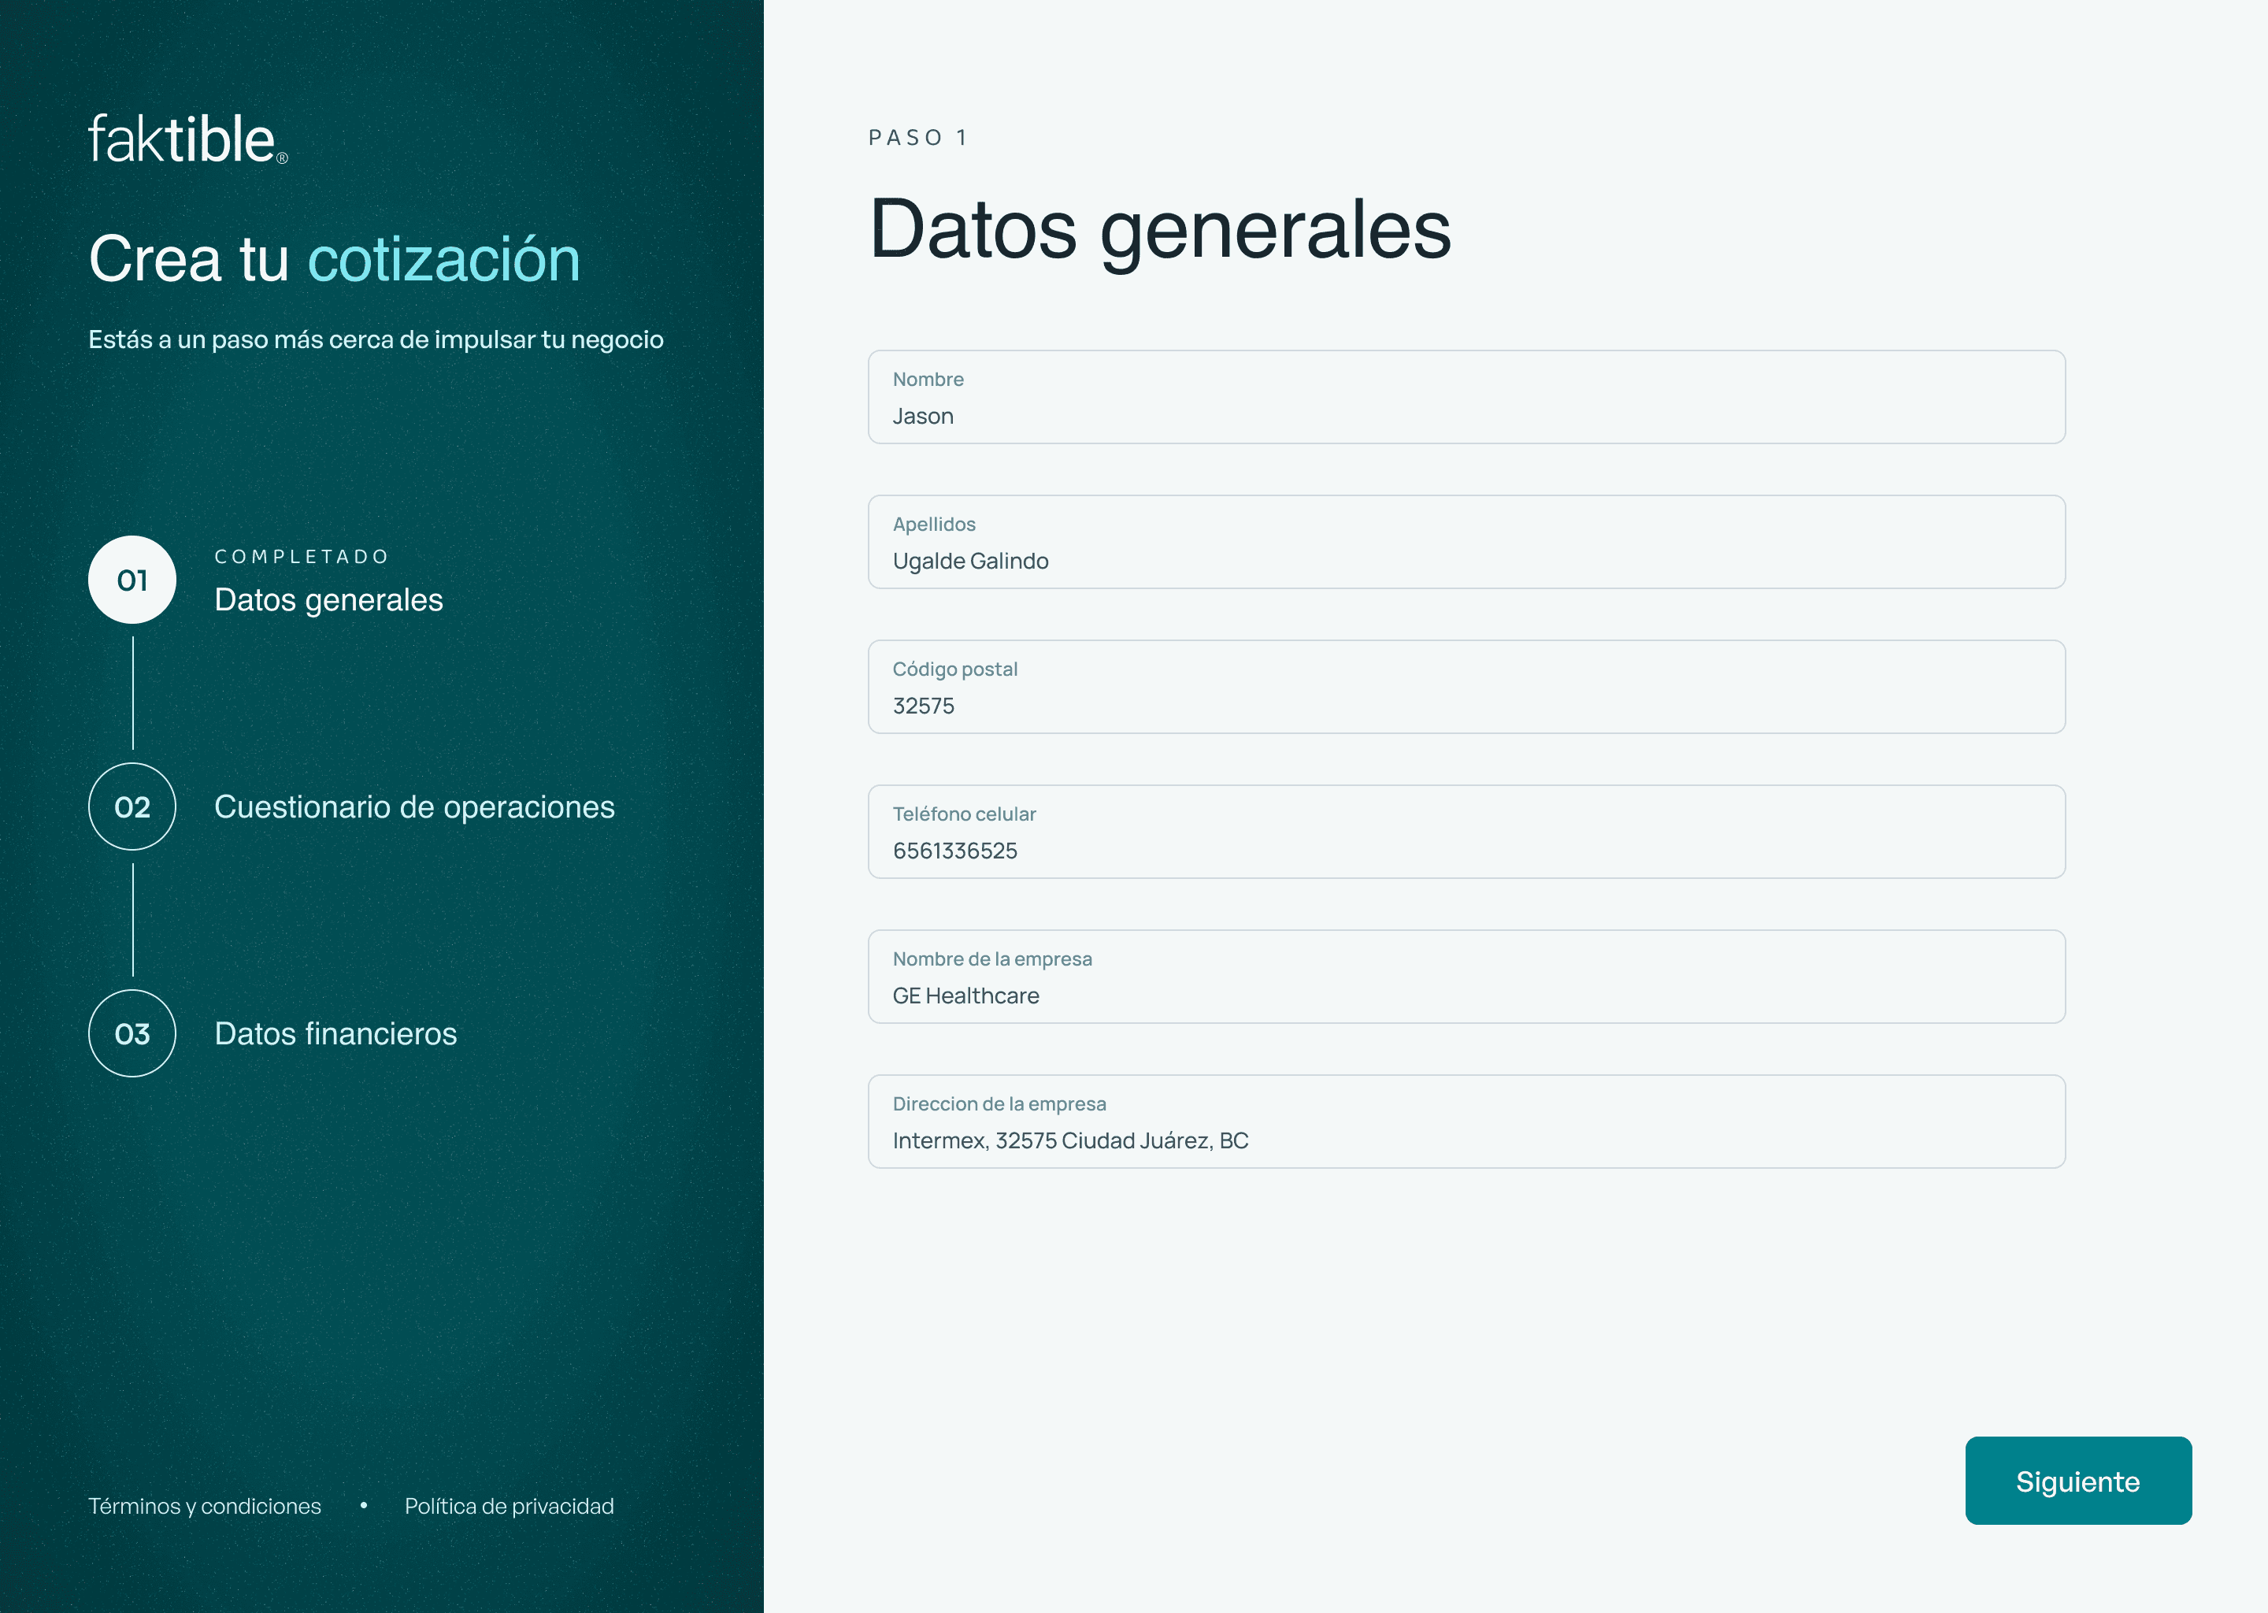Open the Términos y condiciones link
This screenshot has height=1613, width=2268.
click(x=205, y=1506)
